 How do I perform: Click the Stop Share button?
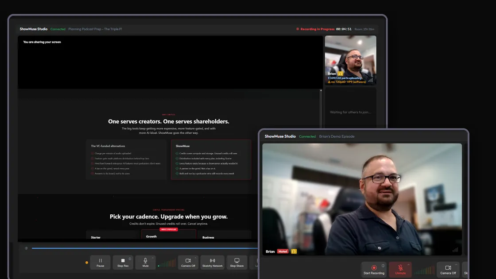(x=236, y=262)
